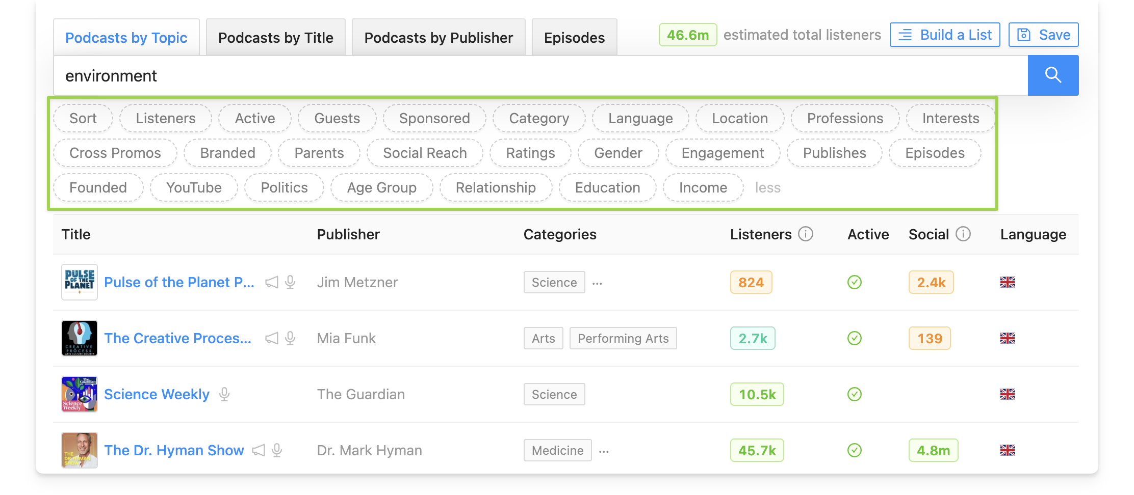Click active checkmark in Pulse of the Planet row
Image resolution: width=1134 pixels, height=495 pixels.
tap(855, 282)
